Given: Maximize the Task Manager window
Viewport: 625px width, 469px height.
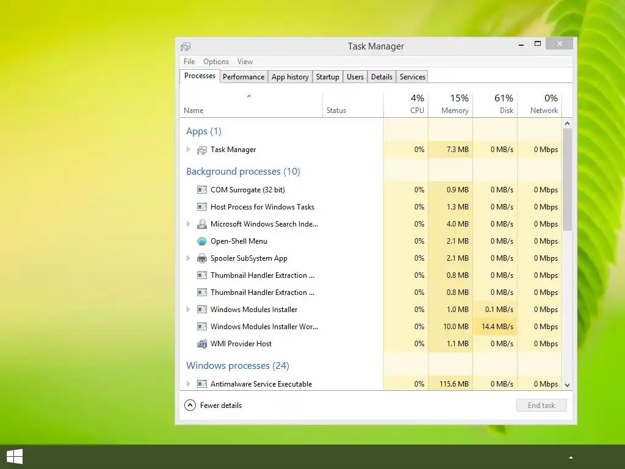Looking at the screenshot, I should click(538, 44).
